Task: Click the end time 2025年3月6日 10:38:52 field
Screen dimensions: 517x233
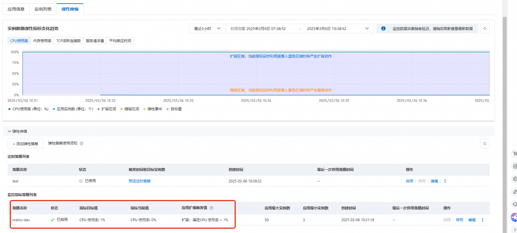Action: pos(327,29)
